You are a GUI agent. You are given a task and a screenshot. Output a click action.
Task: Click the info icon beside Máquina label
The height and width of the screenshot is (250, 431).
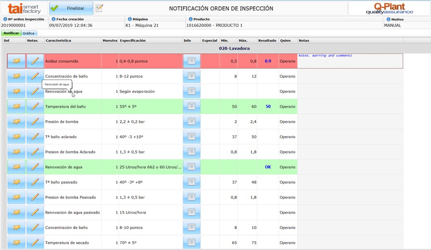point(130,19)
